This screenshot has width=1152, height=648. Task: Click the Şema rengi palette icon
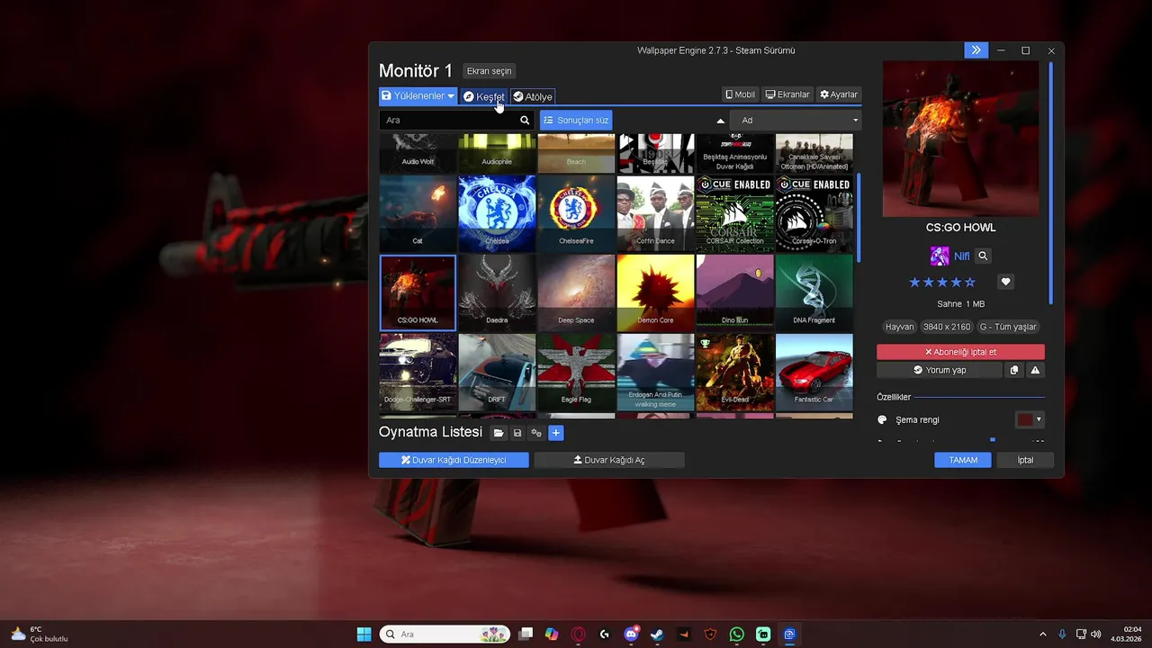883,420
